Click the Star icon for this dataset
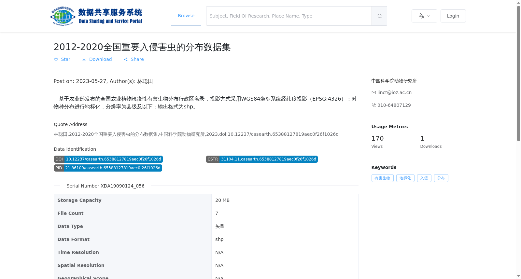Image resolution: width=521 pixels, height=279 pixels. tap(56, 59)
